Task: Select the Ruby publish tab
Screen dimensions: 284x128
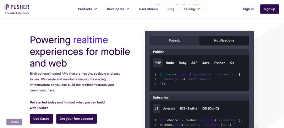Action: 182,63
